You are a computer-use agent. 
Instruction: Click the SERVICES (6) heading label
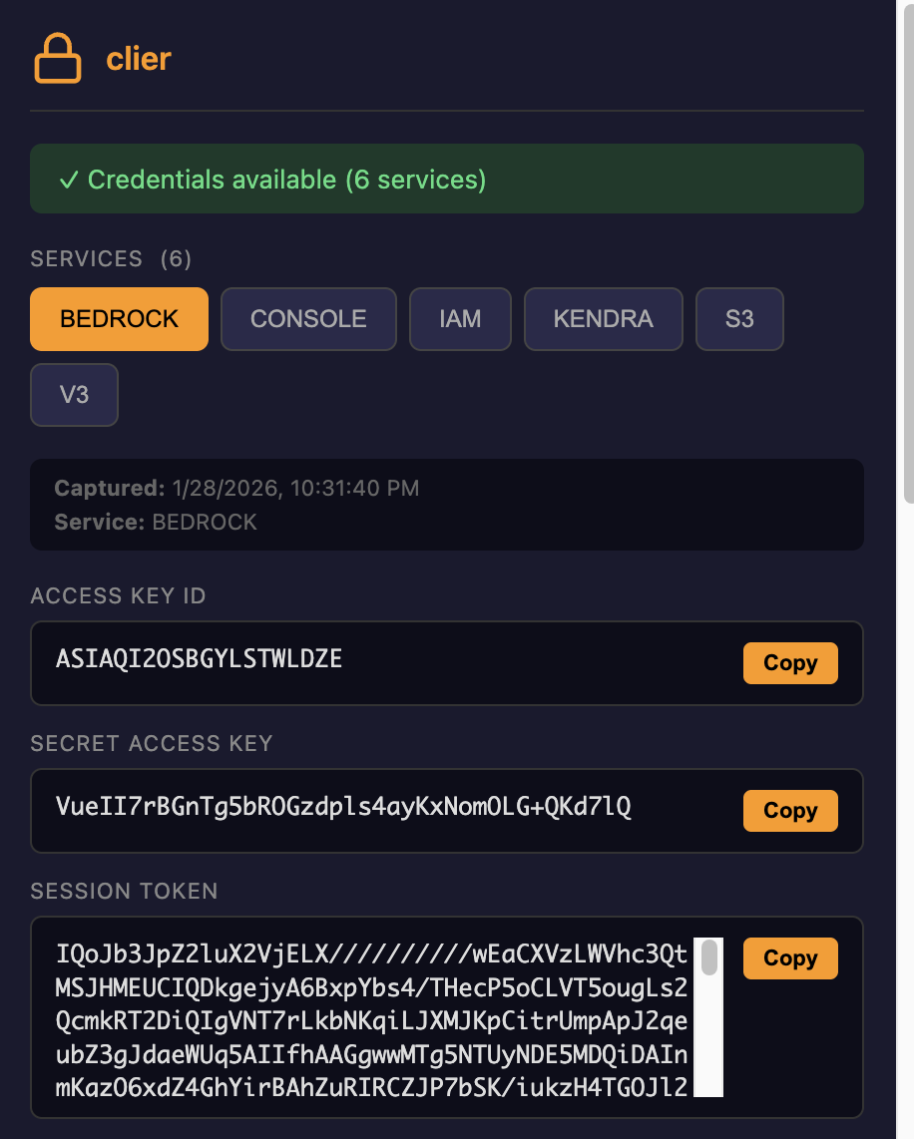pyautogui.click(x=111, y=259)
